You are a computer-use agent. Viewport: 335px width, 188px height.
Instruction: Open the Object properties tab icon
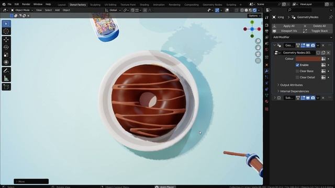(266, 65)
